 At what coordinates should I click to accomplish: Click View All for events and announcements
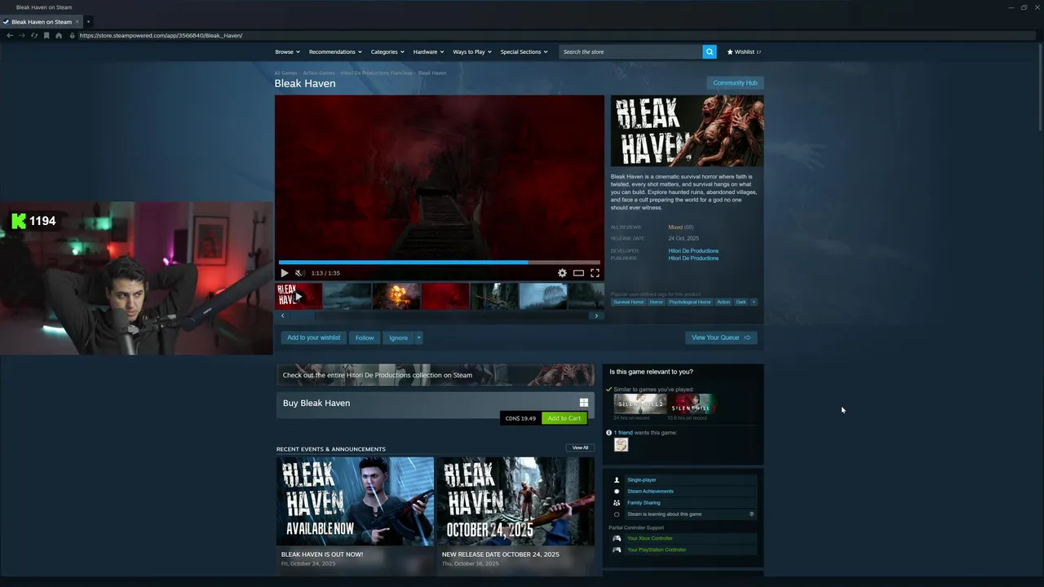(580, 448)
